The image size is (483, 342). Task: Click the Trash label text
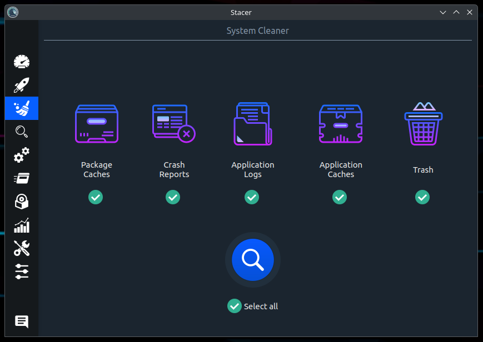pos(423,170)
